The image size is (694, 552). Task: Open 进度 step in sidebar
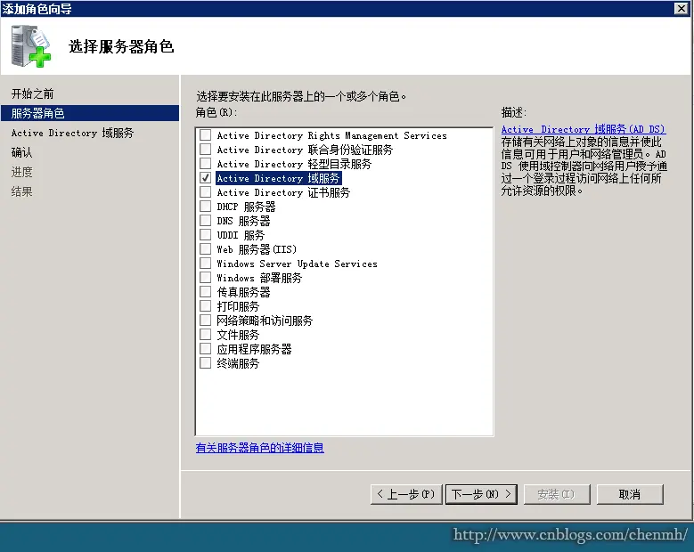21,172
